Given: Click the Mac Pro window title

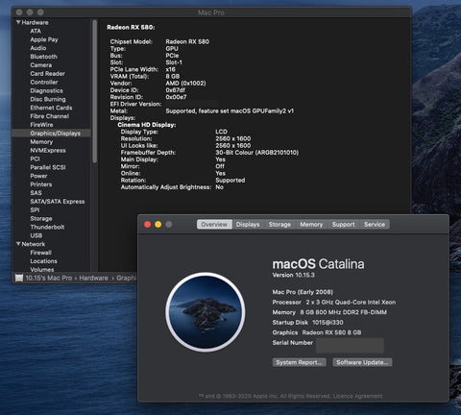Looking at the screenshot, I should pos(211,12).
